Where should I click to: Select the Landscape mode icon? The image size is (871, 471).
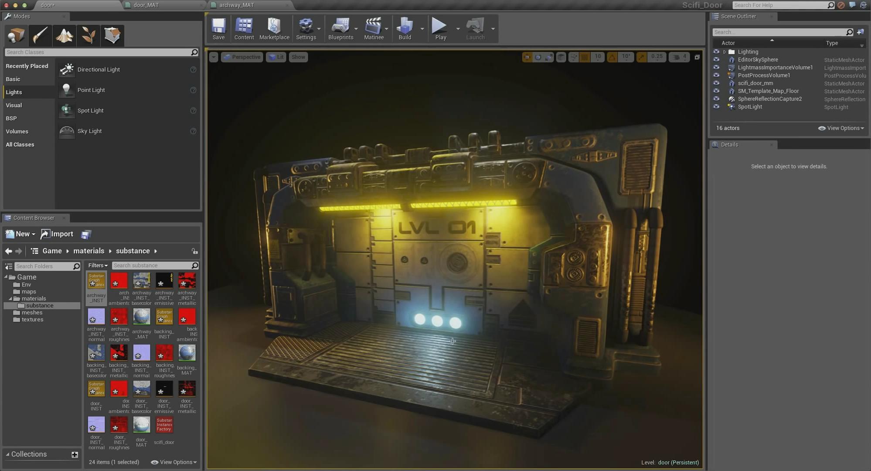tap(65, 35)
